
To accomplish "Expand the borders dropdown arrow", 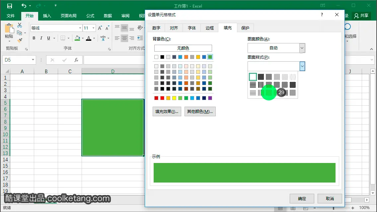I will (68, 38).
